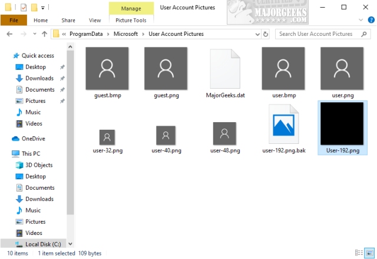377x259 pixels.
Task: Click the New folder quick access icon
Action: 34,8
